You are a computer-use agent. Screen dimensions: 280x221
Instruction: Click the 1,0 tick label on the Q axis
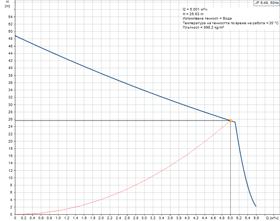[x=58, y=218]
